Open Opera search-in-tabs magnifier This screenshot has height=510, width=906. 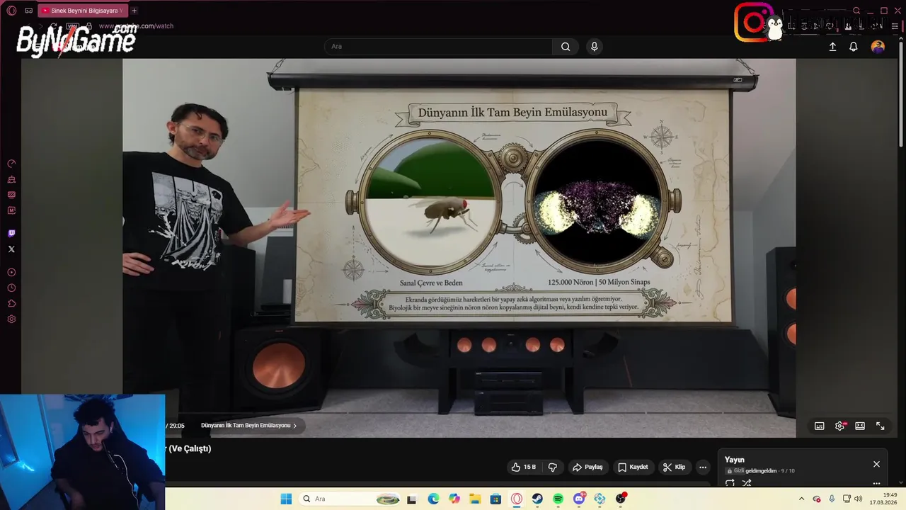[x=856, y=11]
